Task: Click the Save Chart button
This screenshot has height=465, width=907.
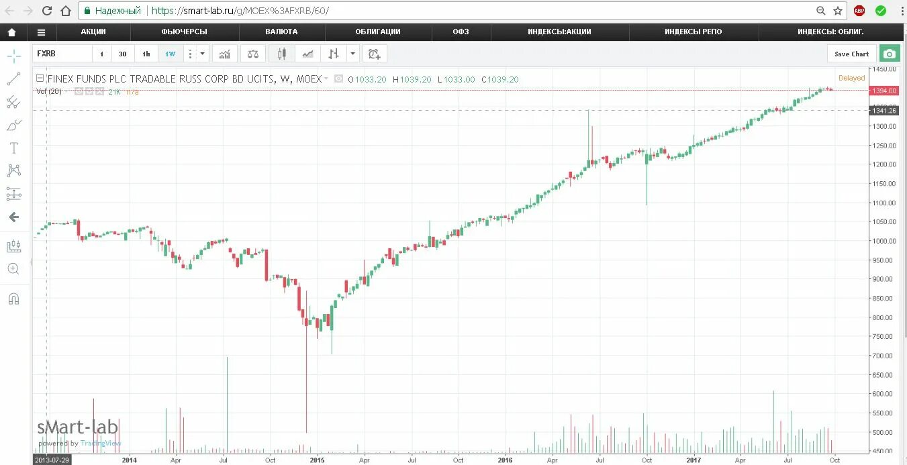Action: click(x=851, y=54)
